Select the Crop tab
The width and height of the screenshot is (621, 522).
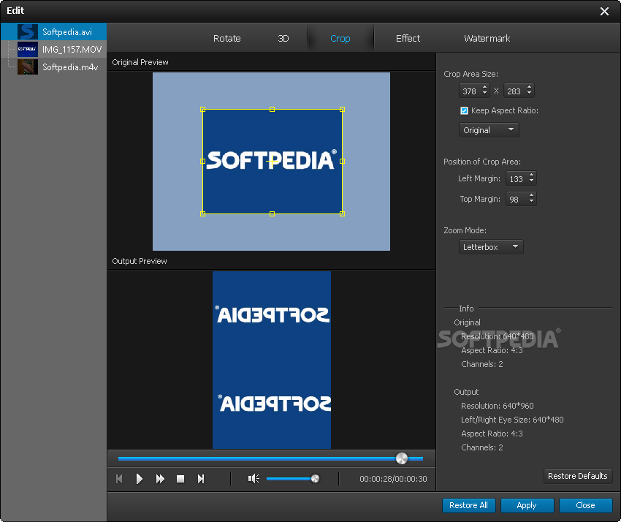click(340, 39)
